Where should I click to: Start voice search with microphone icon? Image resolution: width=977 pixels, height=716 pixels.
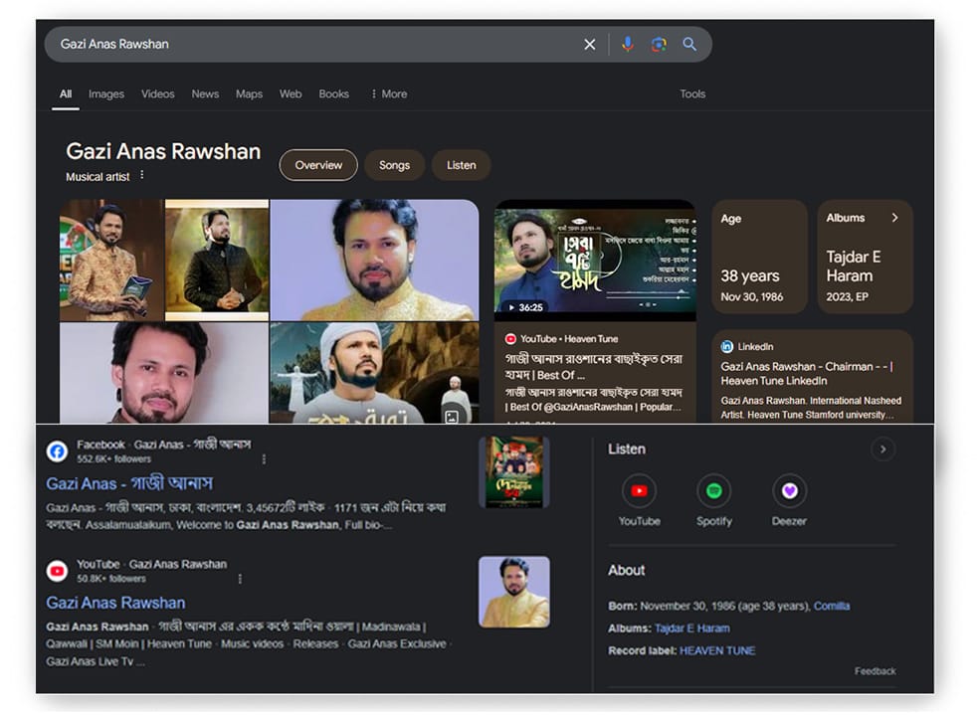[x=627, y=45]
